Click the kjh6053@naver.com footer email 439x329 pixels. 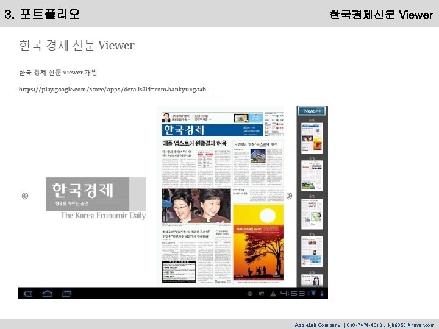coord(411,325)
